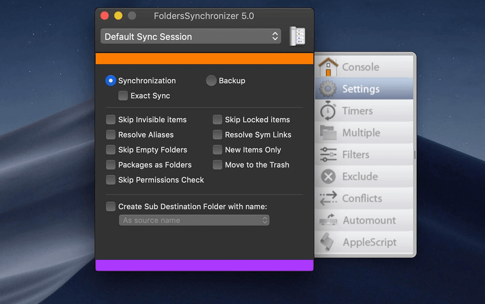Screen dimensions: 485x304
Task: Open the Timers stopwatch icon
Action: click(x=328, y=111)
